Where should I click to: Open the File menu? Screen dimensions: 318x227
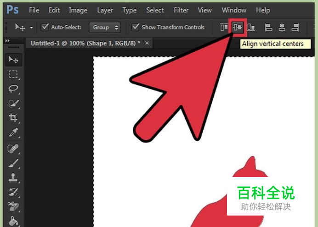tap(34, 10)
